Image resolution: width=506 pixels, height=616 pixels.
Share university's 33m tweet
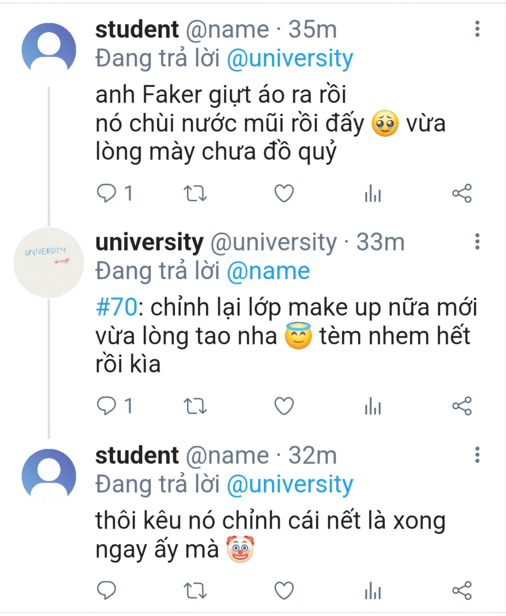click(462, 406)
